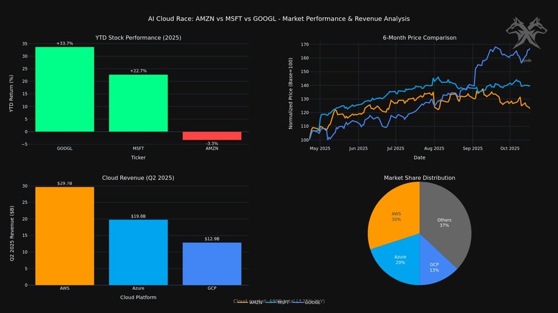Click the Cloud Revenue (Q2 2025) title
Viewport: 558px width, 313px height.
click(x=138, y=178)
